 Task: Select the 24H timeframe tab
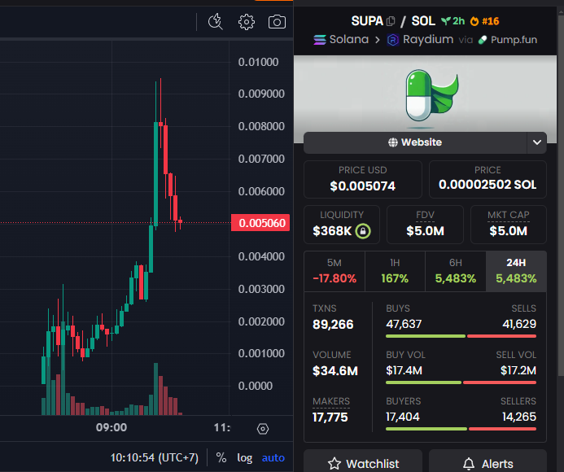[x=516, y=271]
